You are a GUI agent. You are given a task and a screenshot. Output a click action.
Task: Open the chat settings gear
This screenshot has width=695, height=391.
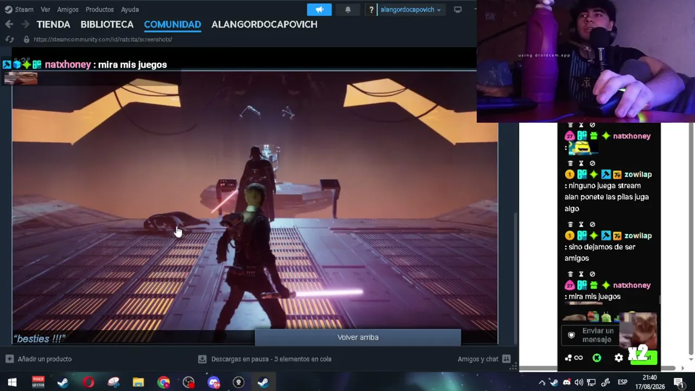tap(618, 357)
